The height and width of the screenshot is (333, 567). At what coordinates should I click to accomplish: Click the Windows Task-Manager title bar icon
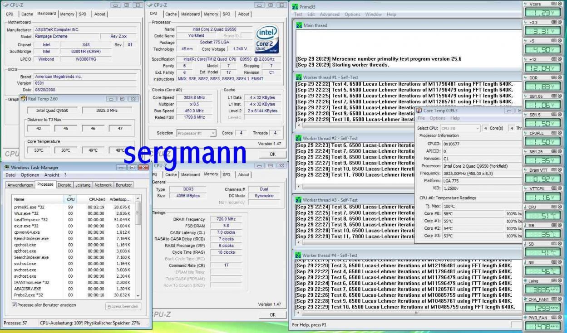(x=6, y=168)
